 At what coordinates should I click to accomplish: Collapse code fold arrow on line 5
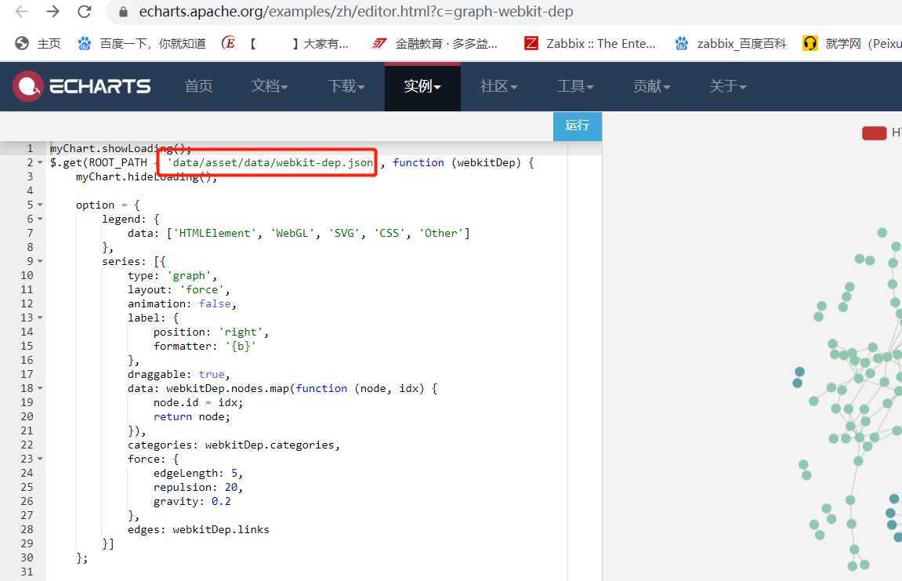(40, 205)
